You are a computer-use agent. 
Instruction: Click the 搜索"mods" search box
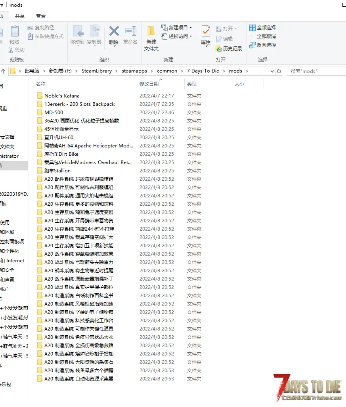[317, 71]
